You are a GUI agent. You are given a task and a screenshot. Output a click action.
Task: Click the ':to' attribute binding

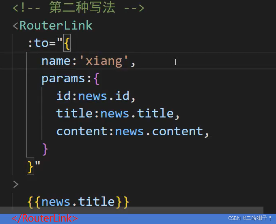pyautogui.click(x=39, y=43)
